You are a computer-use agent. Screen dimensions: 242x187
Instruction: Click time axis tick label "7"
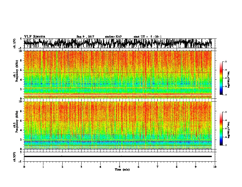pos(158,167)
